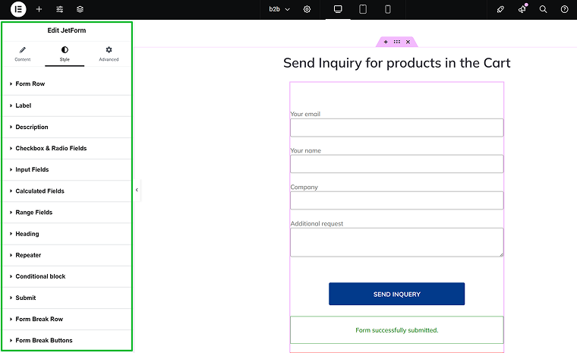Viewport: 577px width, 353px height.
Task: Click the Edit JetForm panel title
Action: coord(67,30)
